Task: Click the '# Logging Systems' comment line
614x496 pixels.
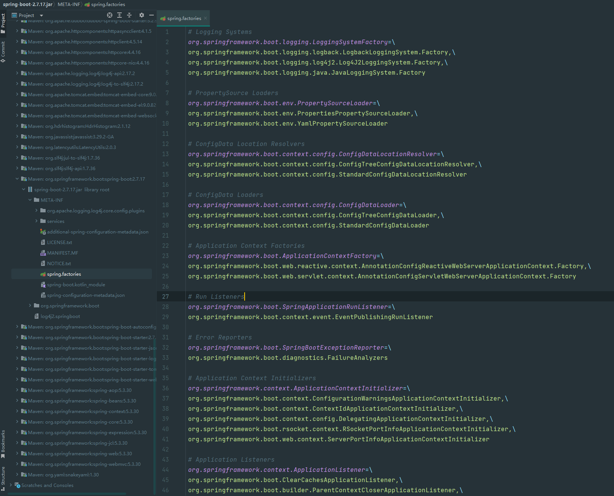Action: (x=220, y=32)
